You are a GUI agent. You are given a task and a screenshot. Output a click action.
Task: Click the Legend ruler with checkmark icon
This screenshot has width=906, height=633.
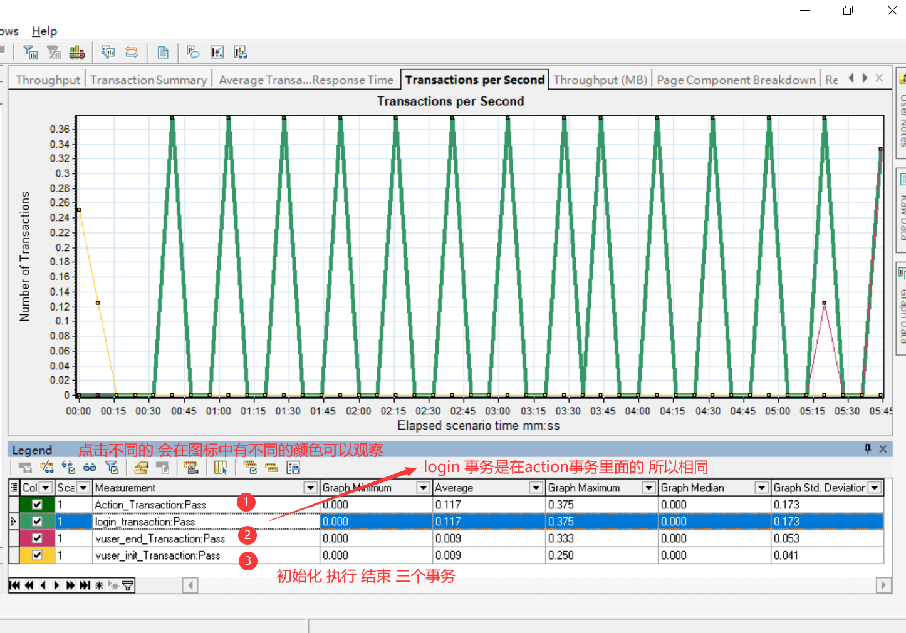click(250, 468)
